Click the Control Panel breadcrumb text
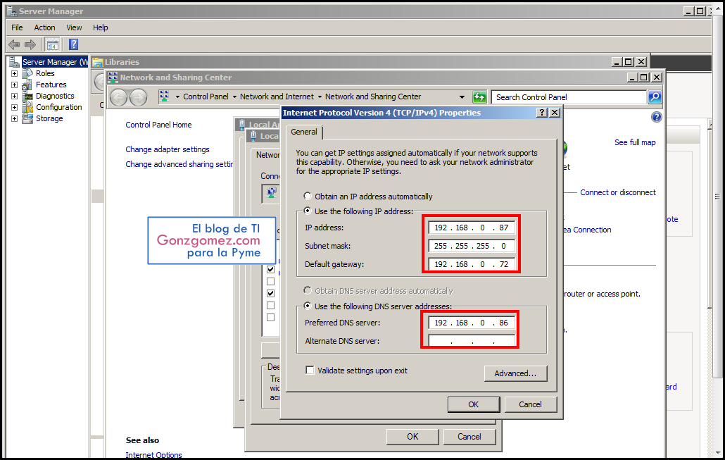Viewport: 725px width, 460px height. point(206,97)
